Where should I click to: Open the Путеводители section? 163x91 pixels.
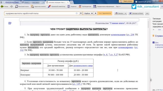pyautogui.click(x=85, y=6)
